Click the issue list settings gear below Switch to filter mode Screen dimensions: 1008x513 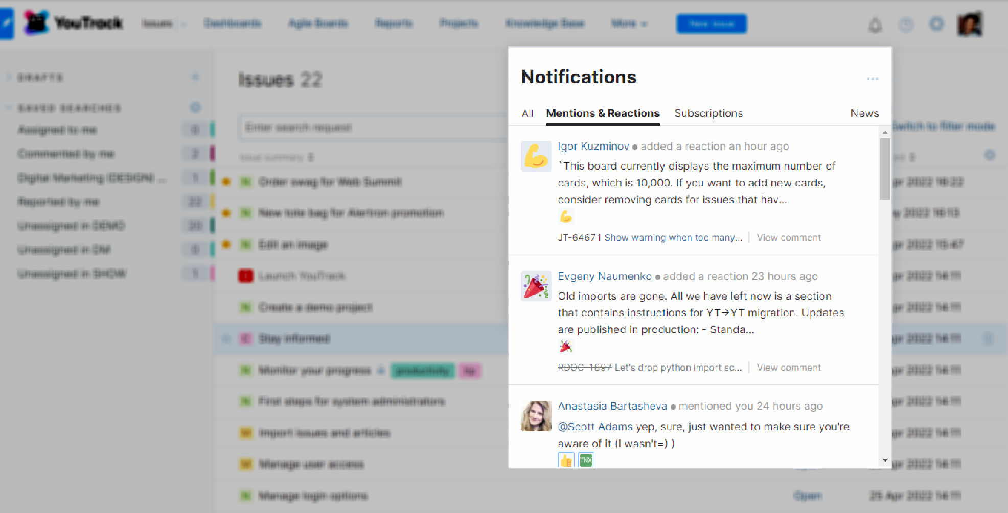(x=990, y=155)
